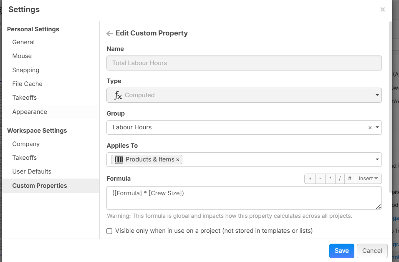Enable Visible only when in use checkbox
This screenshot has width=399, height=262.
[x=109, y=231]
